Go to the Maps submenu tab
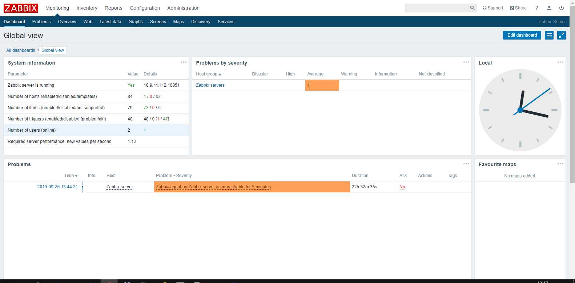Screen dimensions: 575x283 tap(178, 22)
